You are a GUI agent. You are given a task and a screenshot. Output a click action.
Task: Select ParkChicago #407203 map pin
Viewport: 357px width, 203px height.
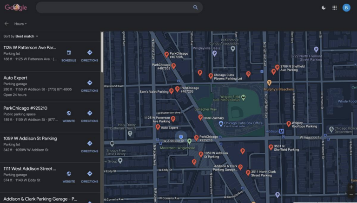[178, 89]
